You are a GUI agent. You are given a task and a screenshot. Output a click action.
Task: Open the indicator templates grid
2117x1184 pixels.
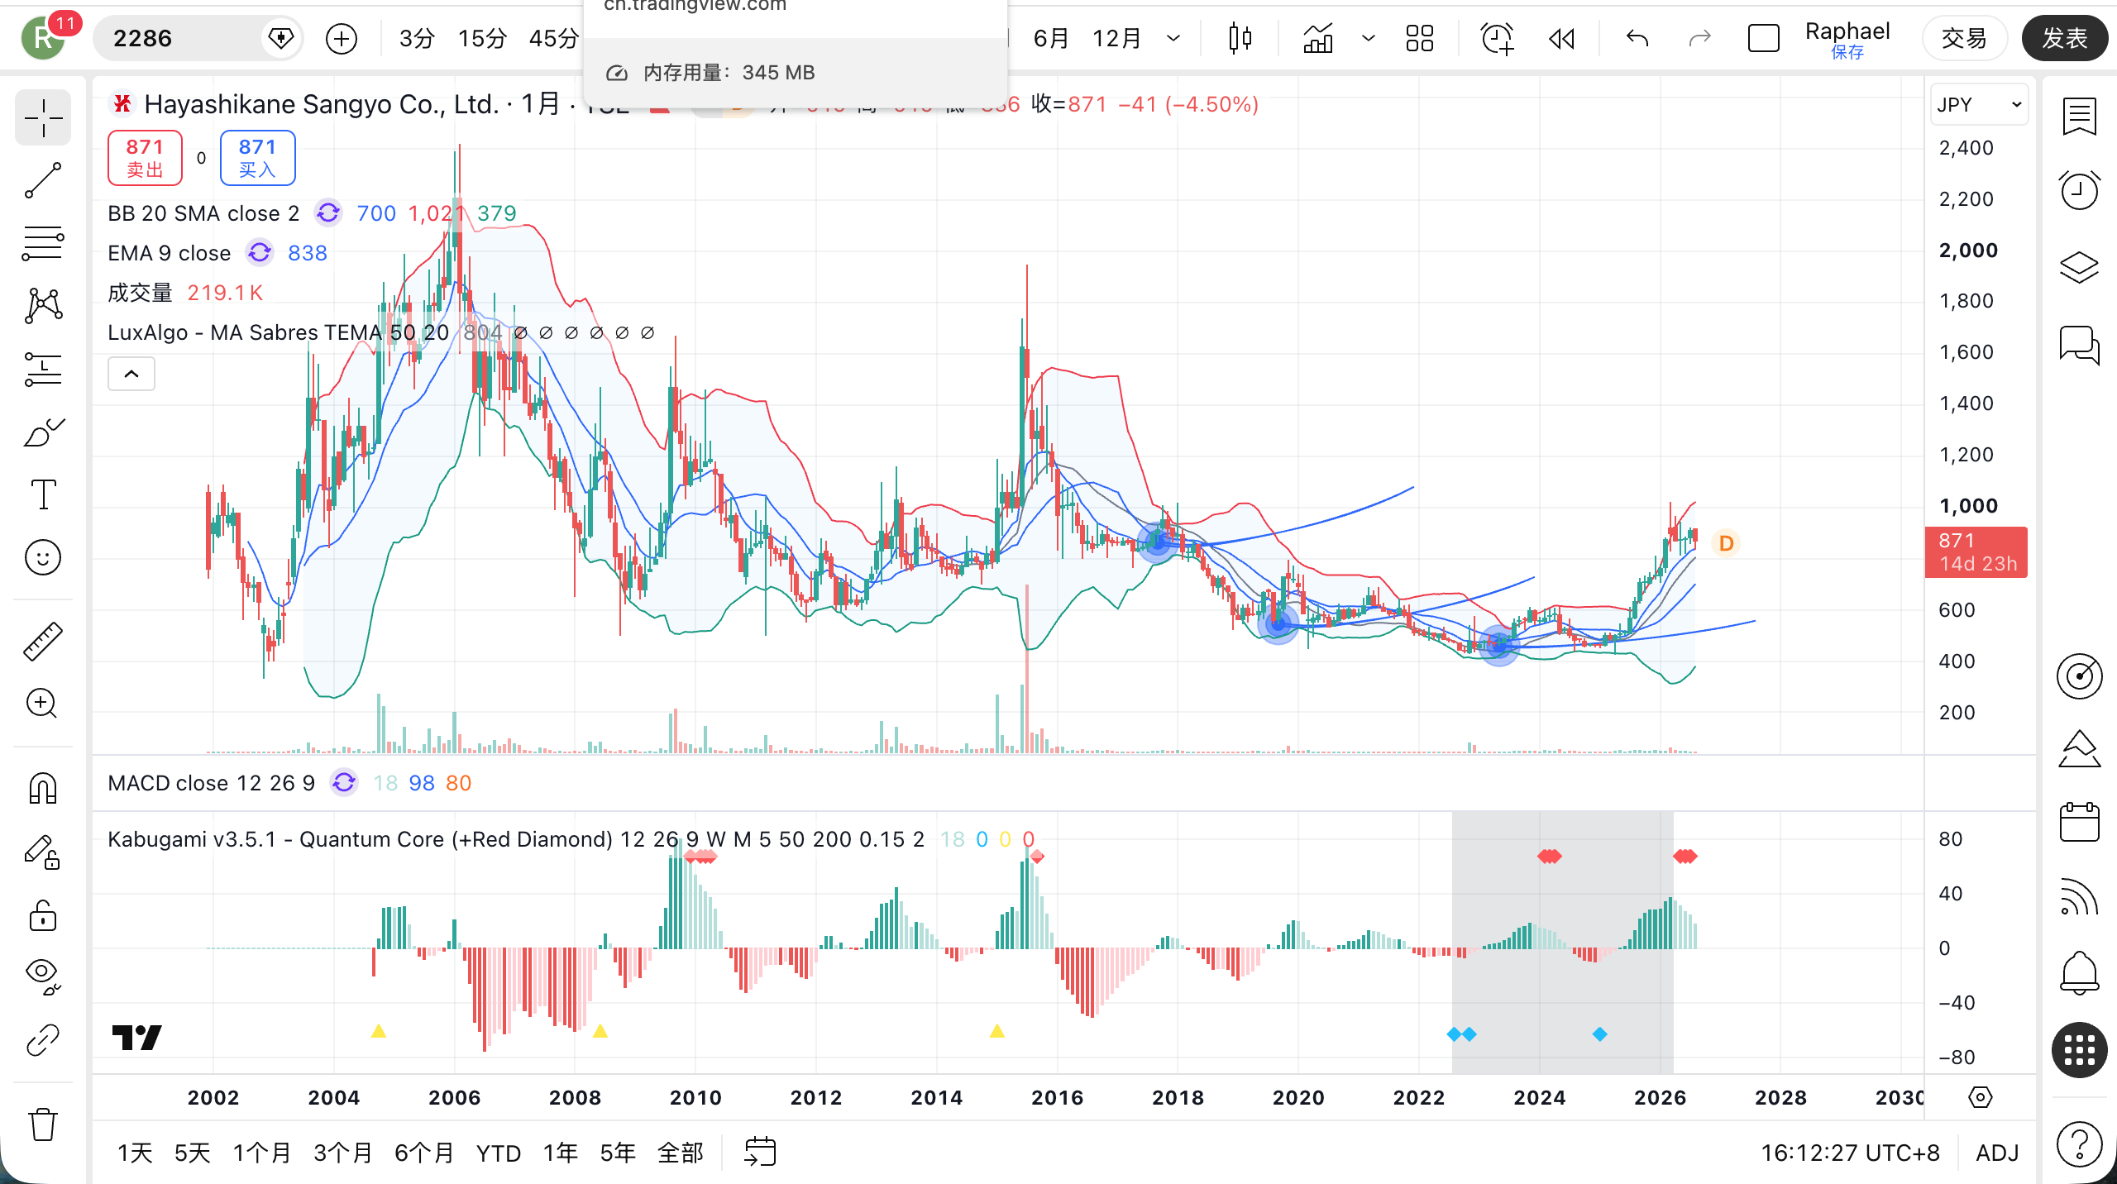click(1420, 38)
